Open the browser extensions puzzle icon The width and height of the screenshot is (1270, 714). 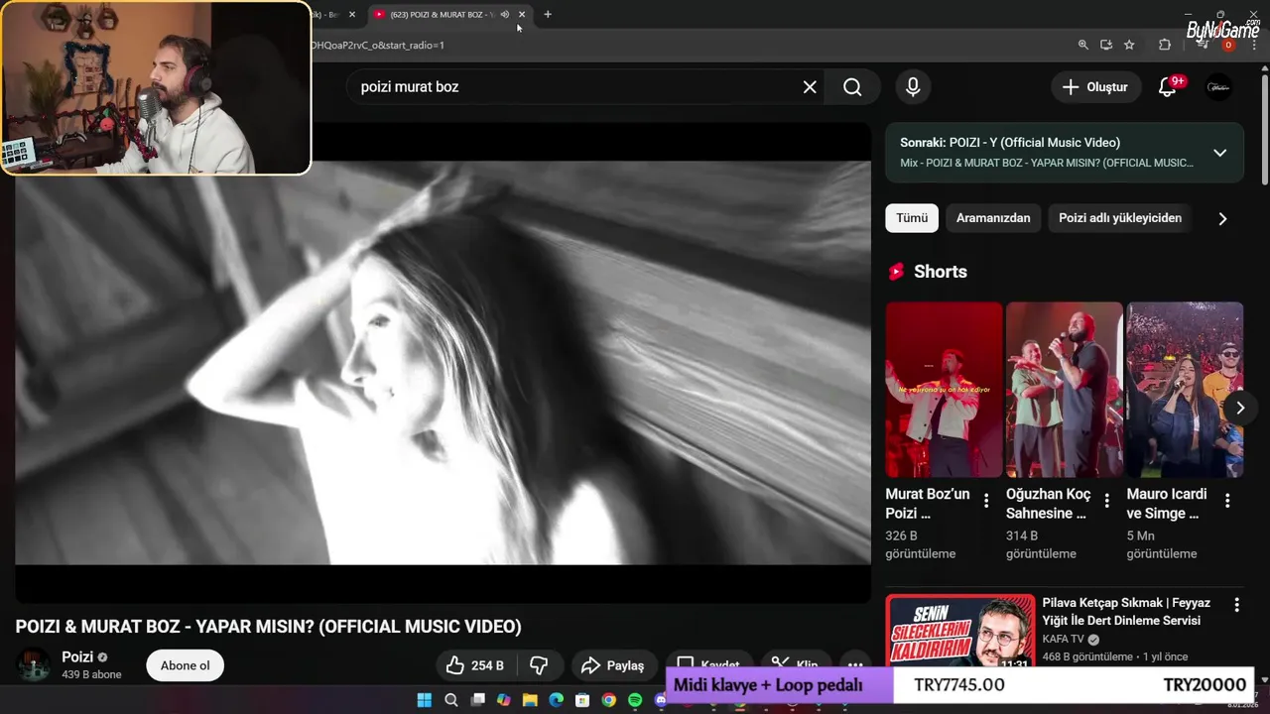(x=1165, y=45)
